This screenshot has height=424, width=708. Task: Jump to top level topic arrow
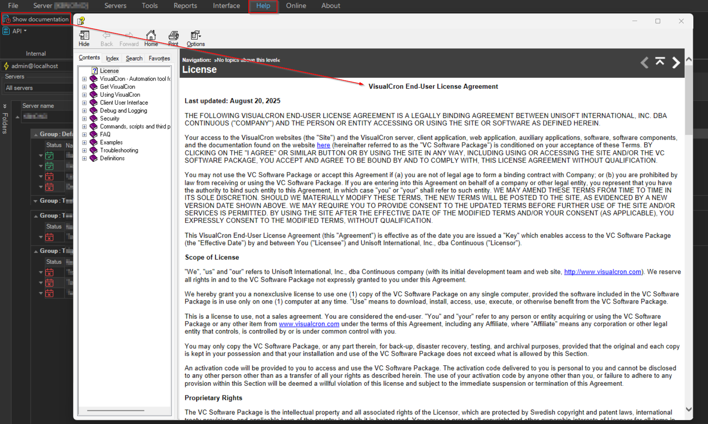click(x=660, y=62)
